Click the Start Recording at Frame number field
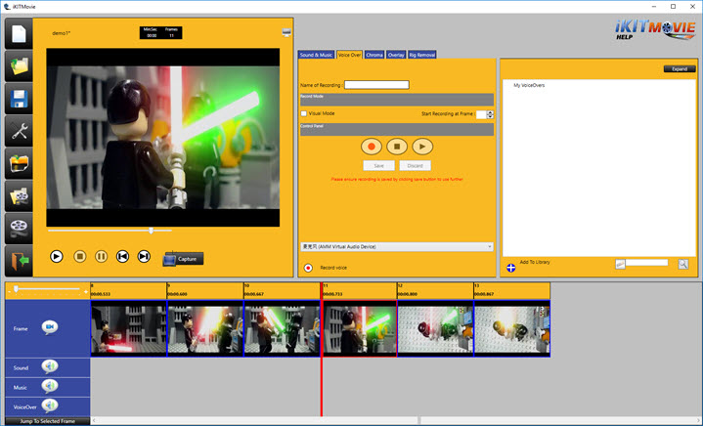The height and width of the screenshot is (426, 703). 481,114
